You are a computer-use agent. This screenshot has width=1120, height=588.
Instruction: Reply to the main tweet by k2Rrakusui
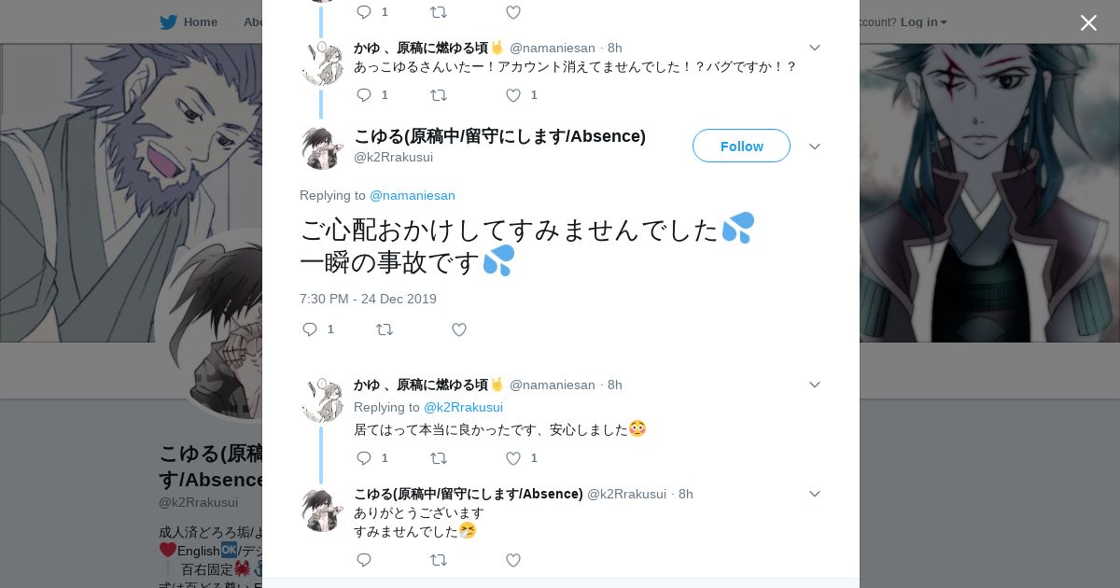tap(311, 329)
